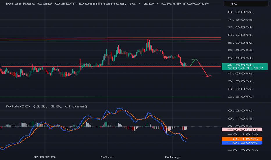Click the 2025 time axis label
The height and width of the screenshot is (160, 271).
pos(45,157)
